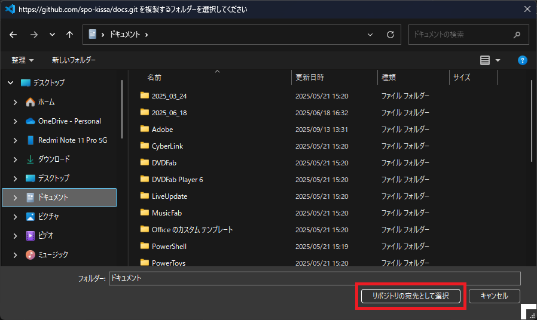Image resolution: width=537 pixels, height=320 pixels.
Task: Select the Redmi Note 11 Pro 5G device
Action: point(72,140)
